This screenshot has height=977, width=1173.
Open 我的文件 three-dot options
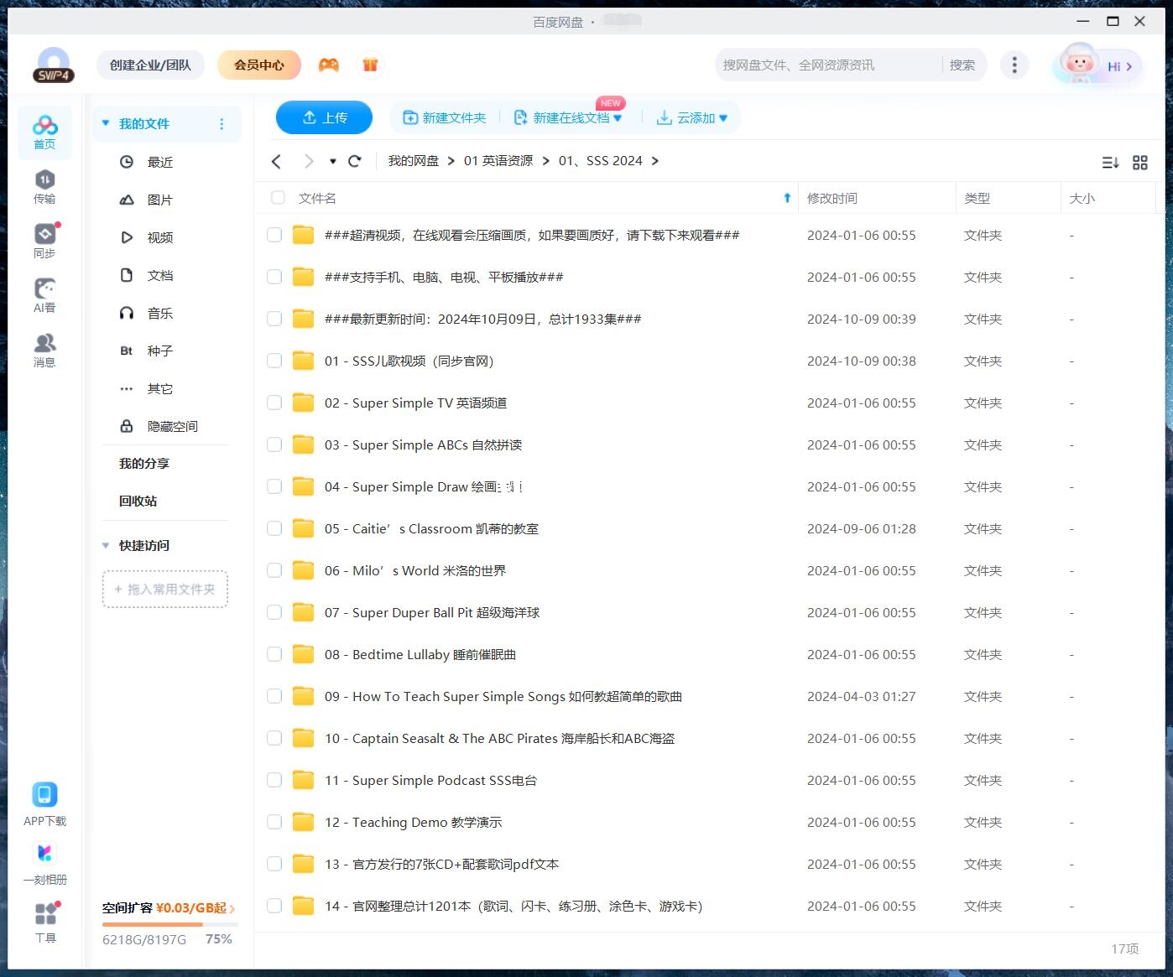pos(222,124)
